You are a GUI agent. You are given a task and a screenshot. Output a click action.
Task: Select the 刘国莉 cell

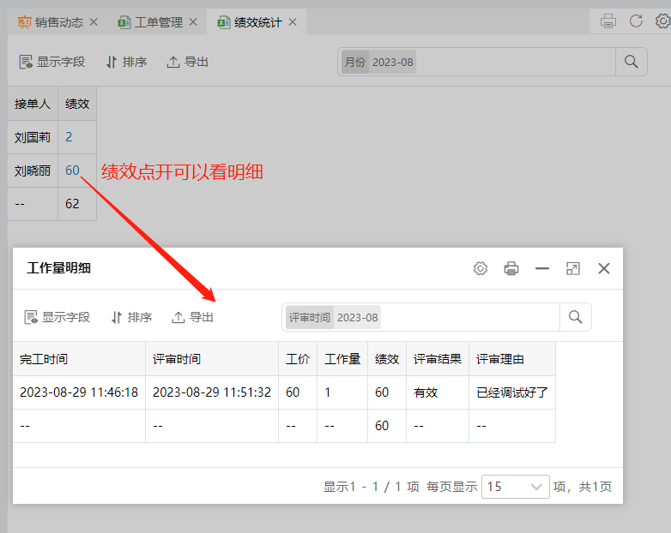pyautogui.click(x=33, y=137)
